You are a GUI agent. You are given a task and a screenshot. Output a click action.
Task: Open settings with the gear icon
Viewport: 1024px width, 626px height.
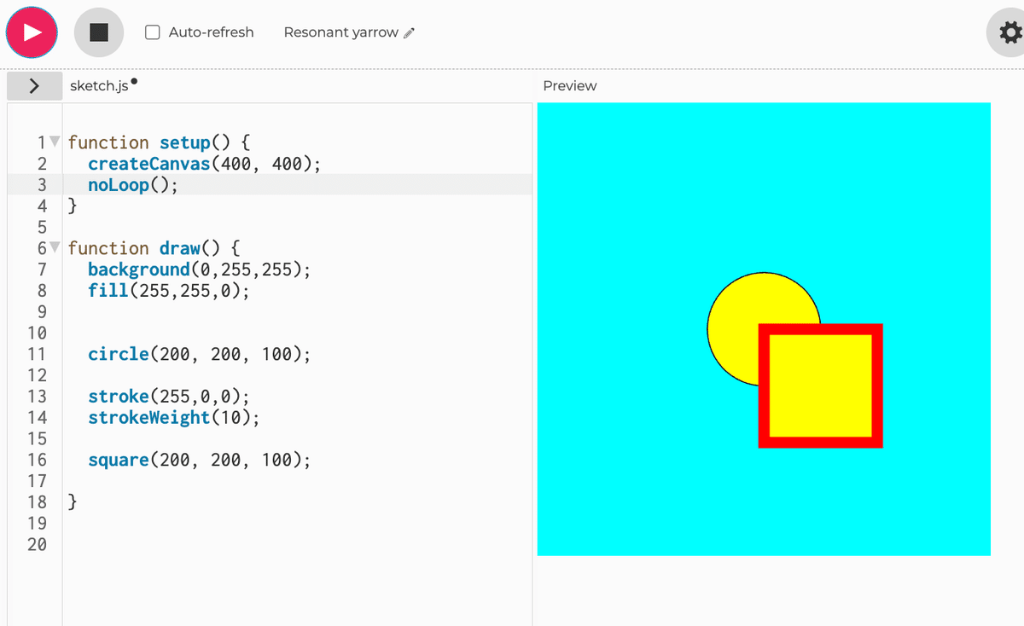(1010, 33)
